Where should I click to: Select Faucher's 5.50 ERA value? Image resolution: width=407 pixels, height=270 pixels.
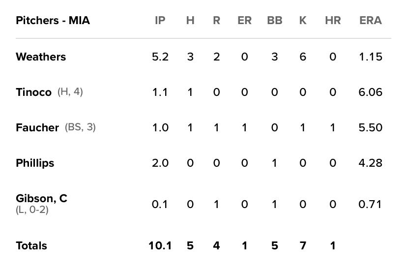(x=371, y=127)
